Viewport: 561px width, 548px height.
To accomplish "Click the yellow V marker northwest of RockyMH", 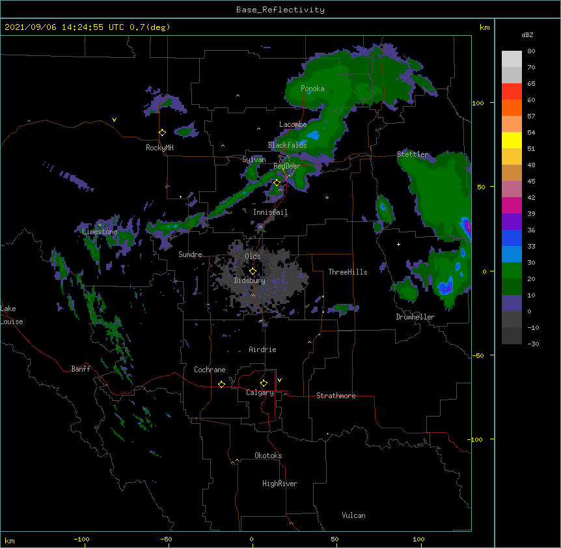I will (114, 120).
